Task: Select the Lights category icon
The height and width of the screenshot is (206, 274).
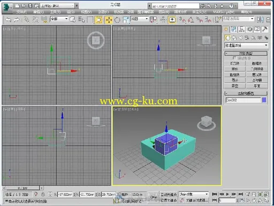Action: [x=240, y=38]
